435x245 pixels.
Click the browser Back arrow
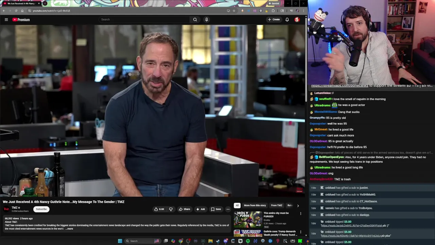point(4,11)
